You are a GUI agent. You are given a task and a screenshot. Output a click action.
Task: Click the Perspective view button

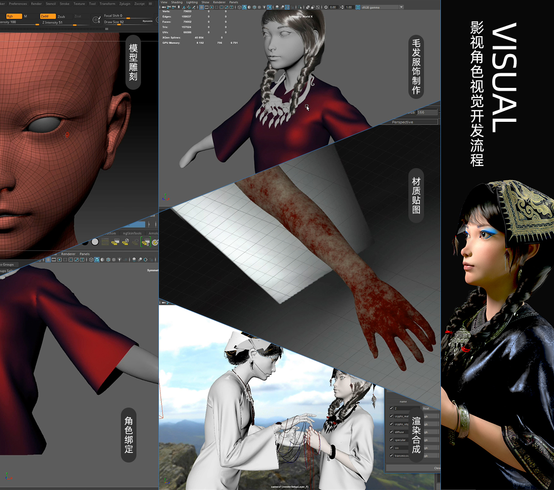tap(402, 122)
